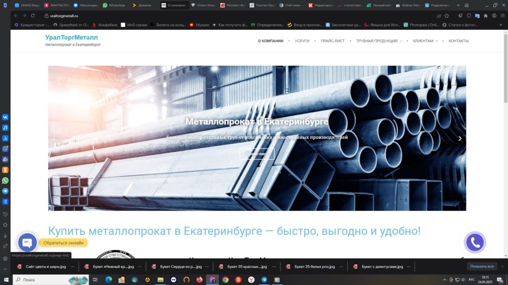Open the browser main menu icon
The image size is (508, 285).
(x=503, y=15)
